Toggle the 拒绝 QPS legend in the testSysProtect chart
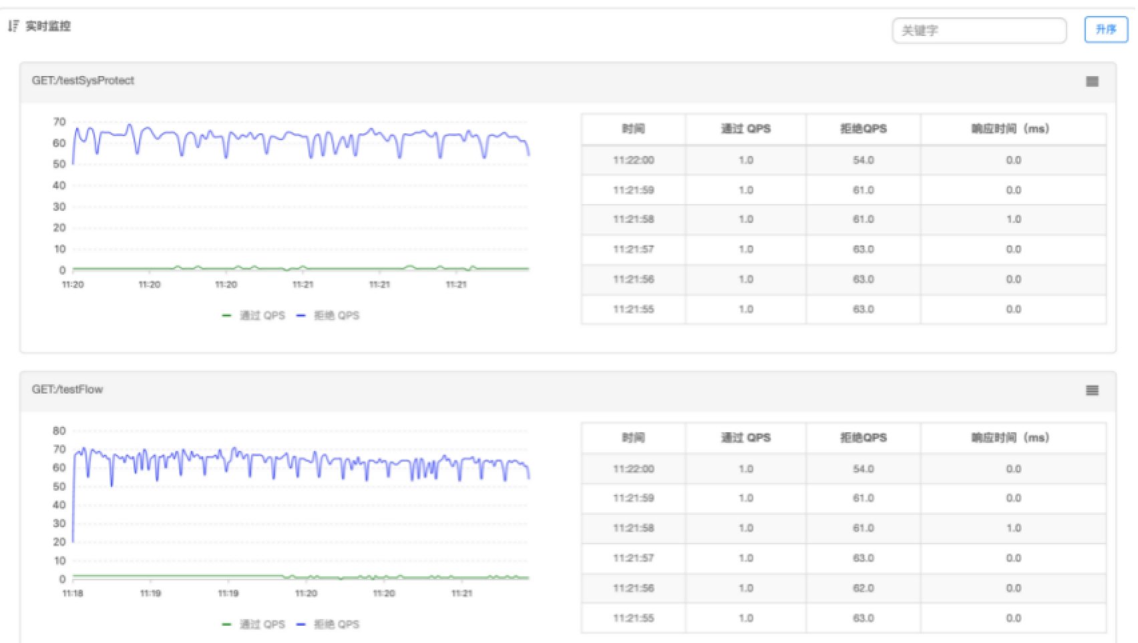The image size is (1138, 643). [x=328, y=315]
